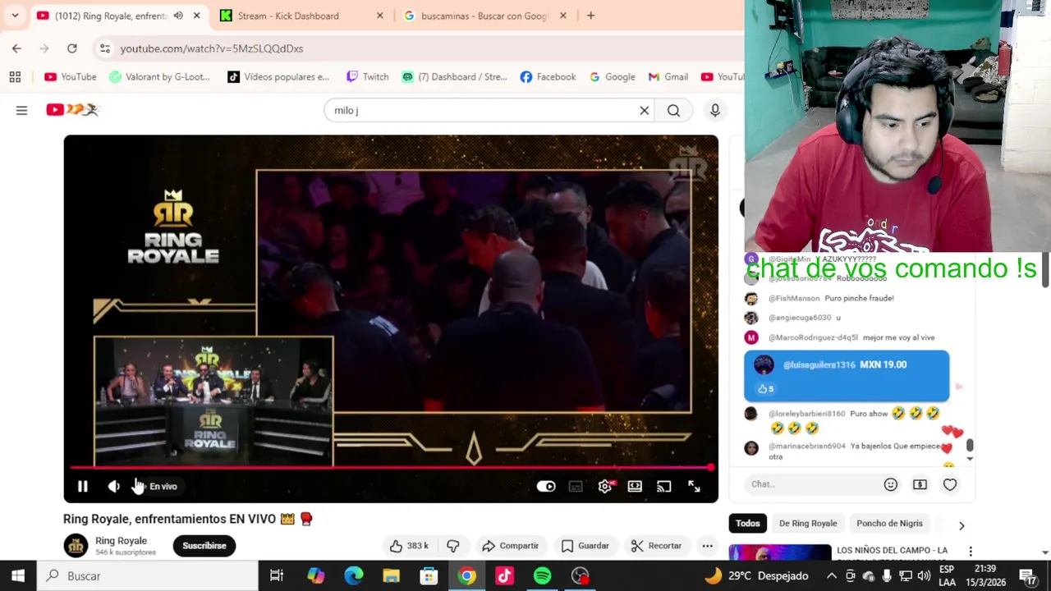Open the Twitch bookmark
The image size is (1051, 591).
point(367,77)
